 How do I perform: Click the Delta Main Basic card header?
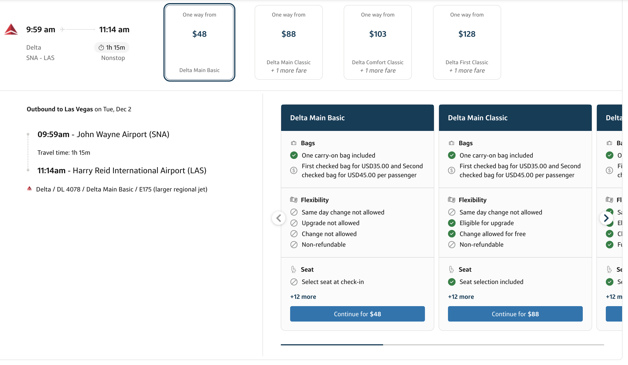click(x=357, y=118)
